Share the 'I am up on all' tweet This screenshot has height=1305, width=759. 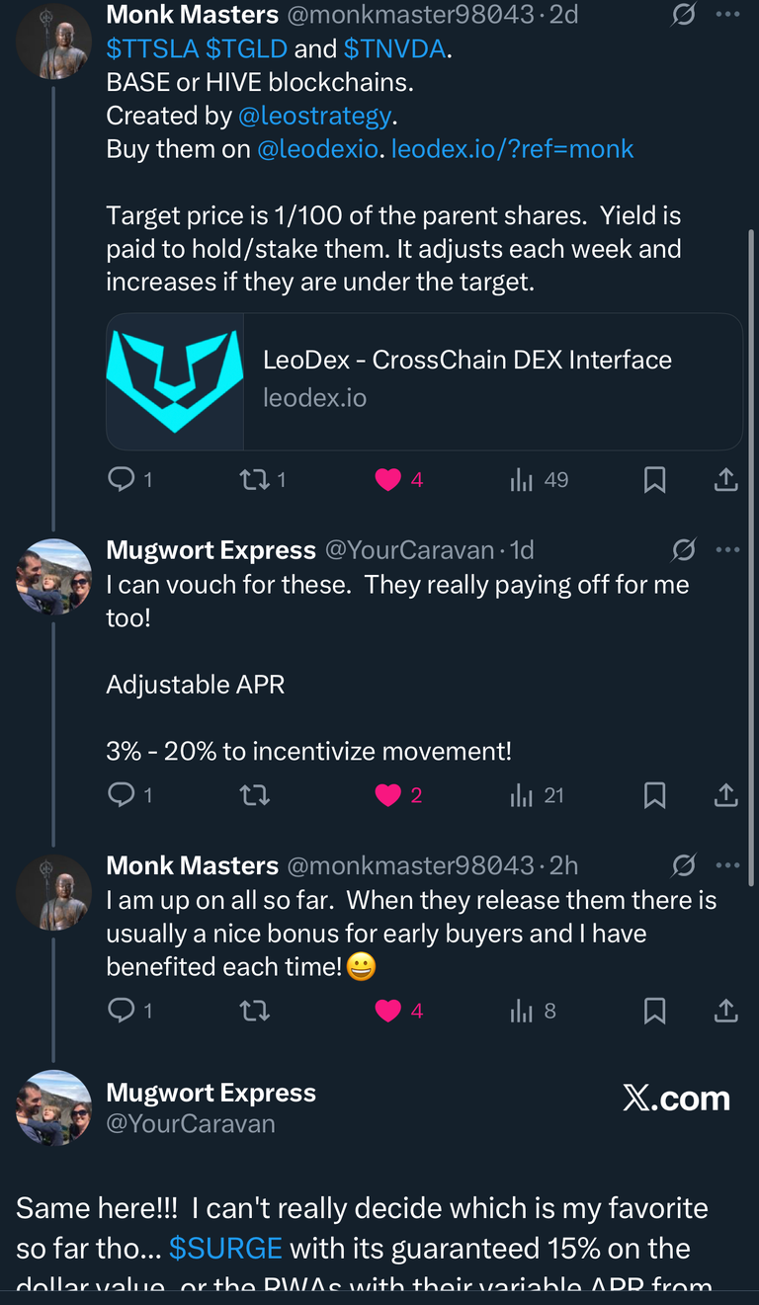pyautogui.click(x=725, y=1011)
